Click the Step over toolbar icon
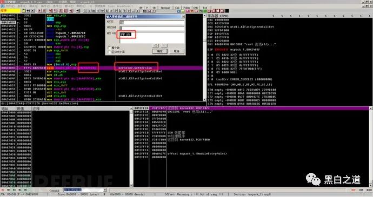The width and height of the screenshot is (373, 197). [x=56, y=11]
